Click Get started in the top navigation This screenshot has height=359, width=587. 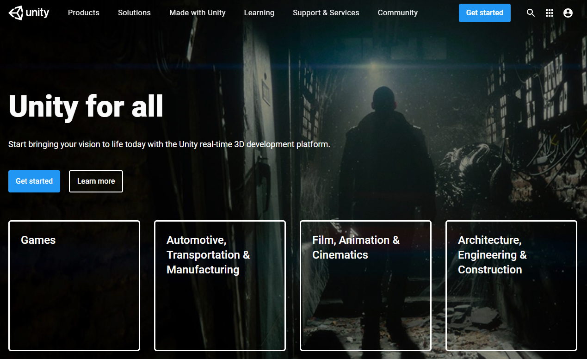coord(485,13)
